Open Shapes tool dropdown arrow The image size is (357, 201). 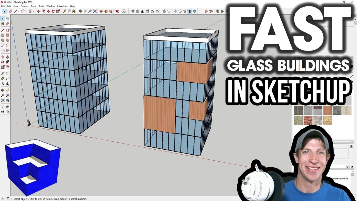pyautogui.click(x=33, y=11)
